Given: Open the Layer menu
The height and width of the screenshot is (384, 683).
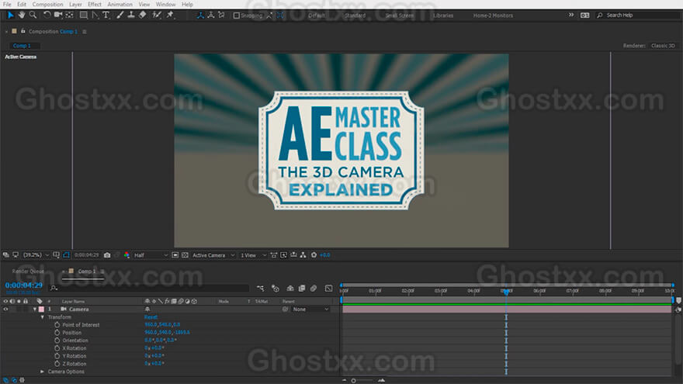Looking at the screenshot, I should coord(75,5).
